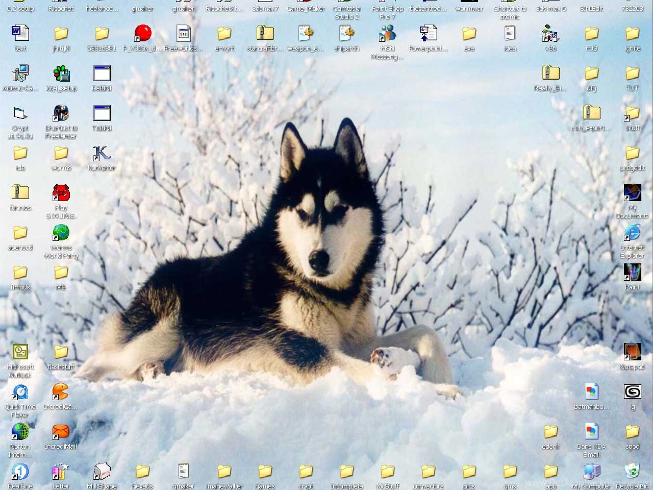Launch the VB6 shortcut
The height and width of the screenshot is (490, 653).
pos(551,34)
